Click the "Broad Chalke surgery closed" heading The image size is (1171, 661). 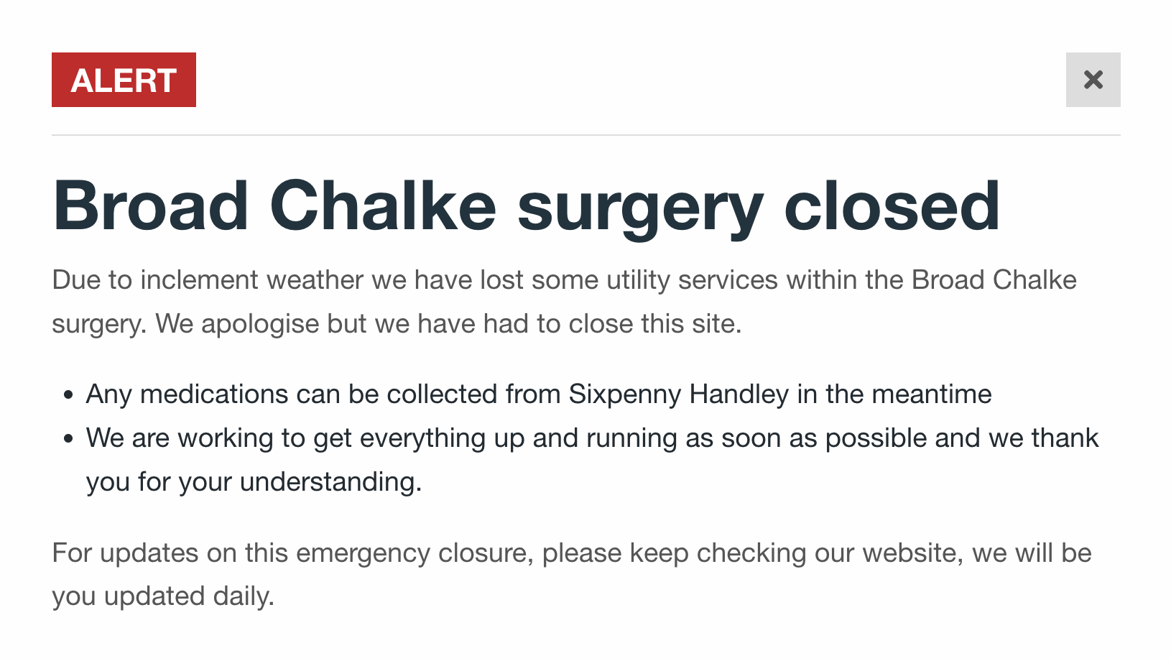(x=526, y=207)
